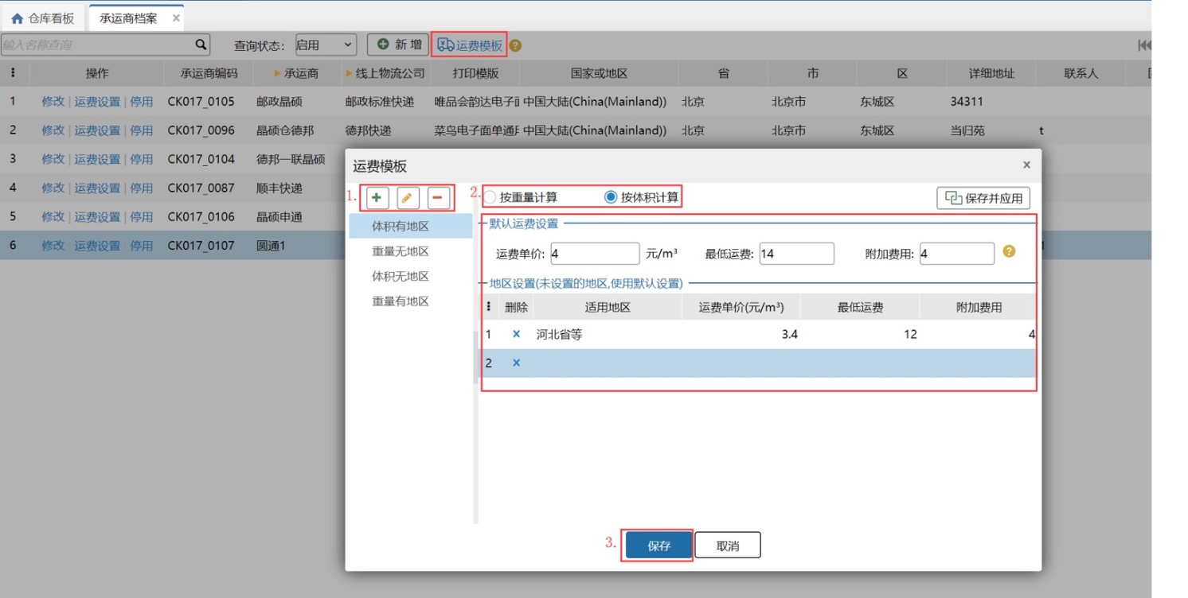
Task: Click 停用 link for 圆通1
Action: tap(141, 246)
